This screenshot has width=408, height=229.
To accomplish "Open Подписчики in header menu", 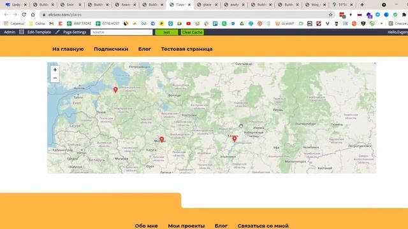I will [x=111, y=49].
